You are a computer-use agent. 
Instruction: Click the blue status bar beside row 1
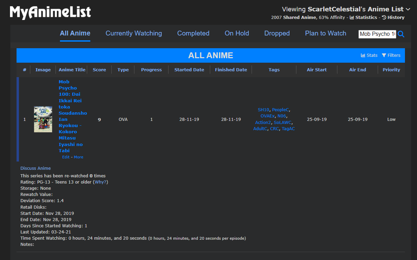[18, 119]
